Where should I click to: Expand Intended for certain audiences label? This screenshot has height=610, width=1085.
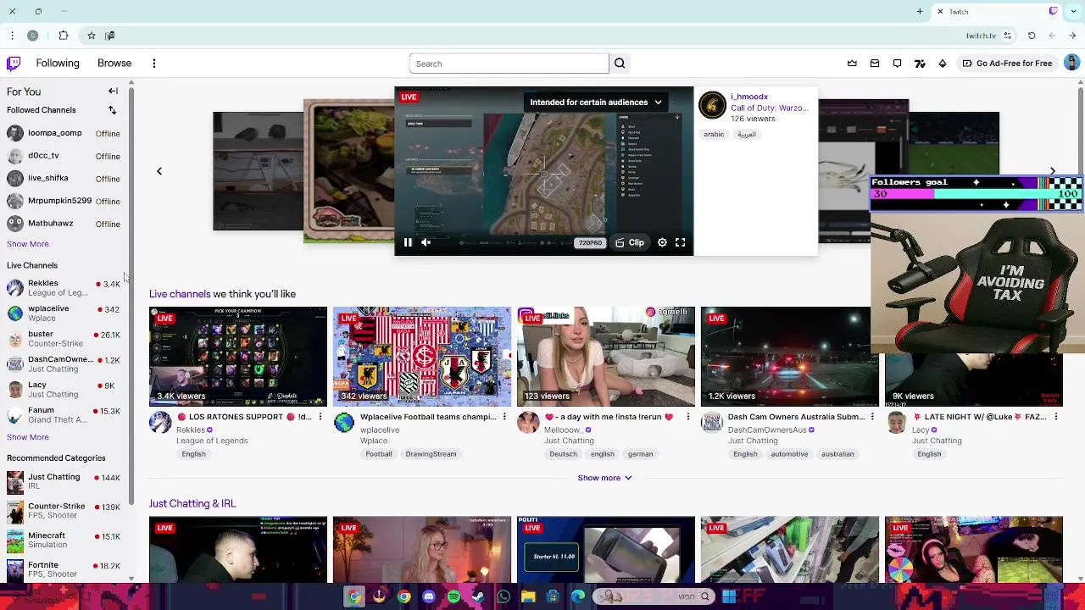595,103
